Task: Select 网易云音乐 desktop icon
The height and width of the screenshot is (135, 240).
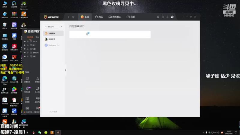Action: (x=14, y=47)
